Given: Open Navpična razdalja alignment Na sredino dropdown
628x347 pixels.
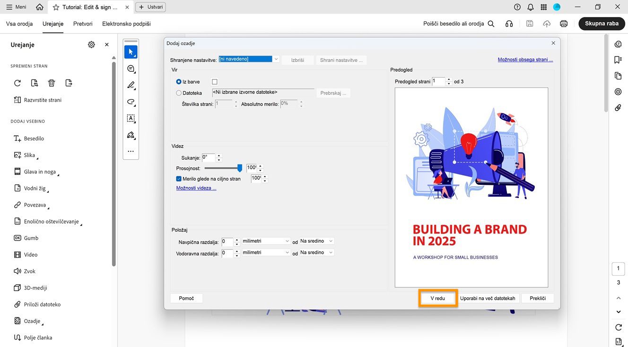Looking at the screenshot, I should (317, 241).
